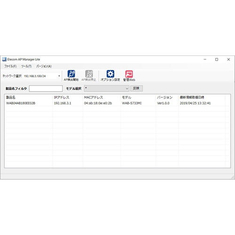The height and width of the screenshot is (235, 235).
Task: Expand the ネットワーク選択 dropdown
Action: (x=42, y=76)
